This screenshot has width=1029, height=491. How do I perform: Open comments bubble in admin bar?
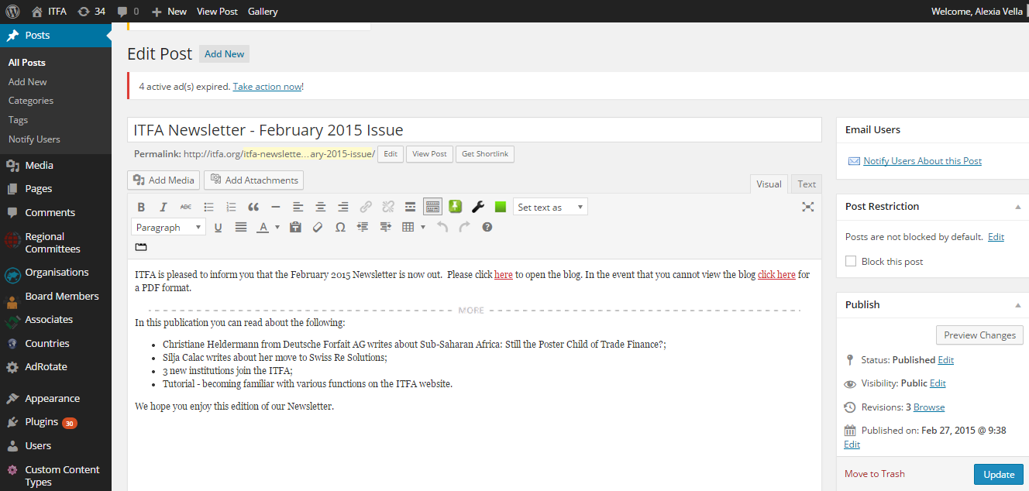(128, 12)
